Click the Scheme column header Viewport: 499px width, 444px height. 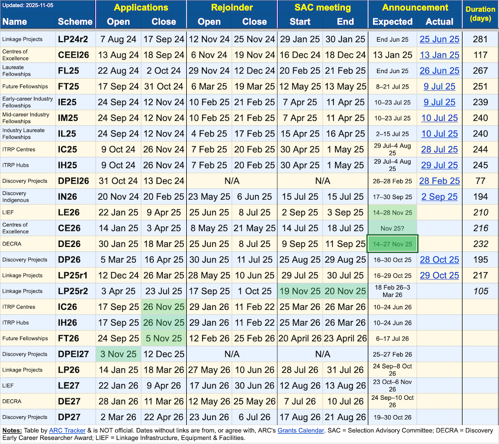point(75,22)
